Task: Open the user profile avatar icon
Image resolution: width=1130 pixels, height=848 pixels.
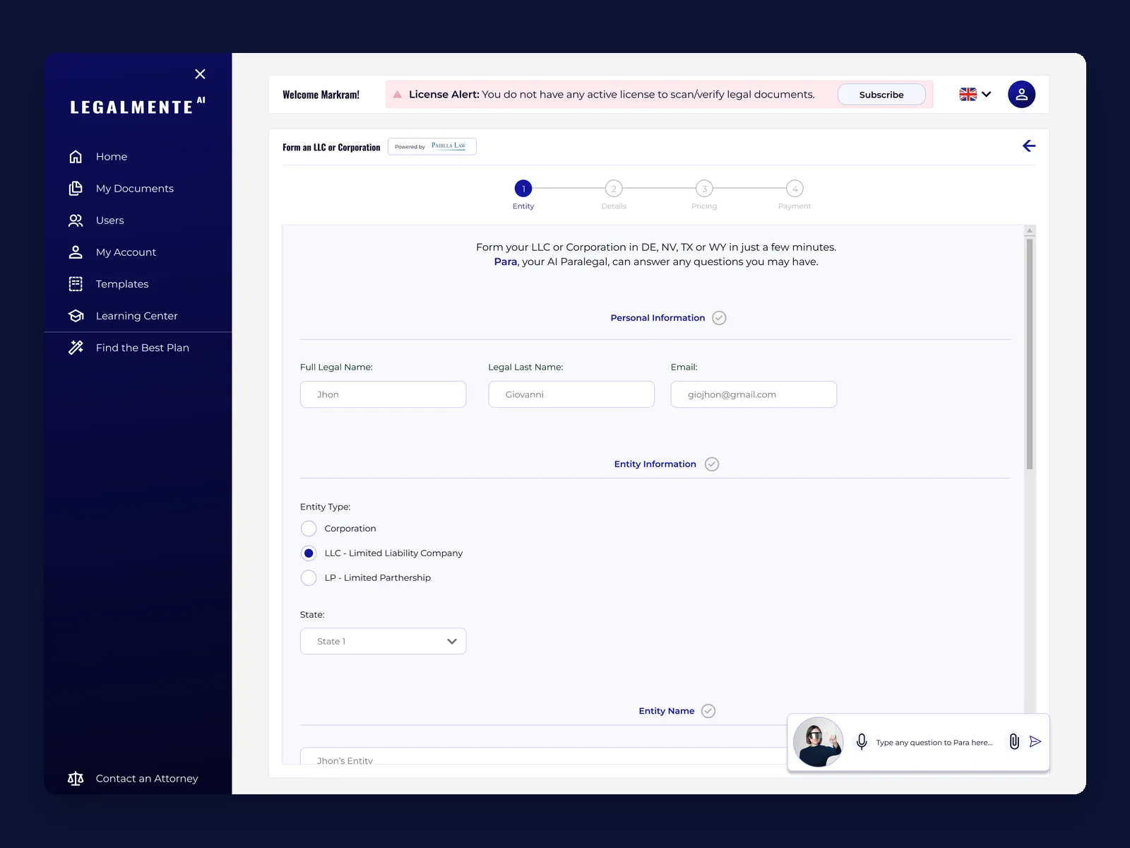Action: tap(1021, 94)
